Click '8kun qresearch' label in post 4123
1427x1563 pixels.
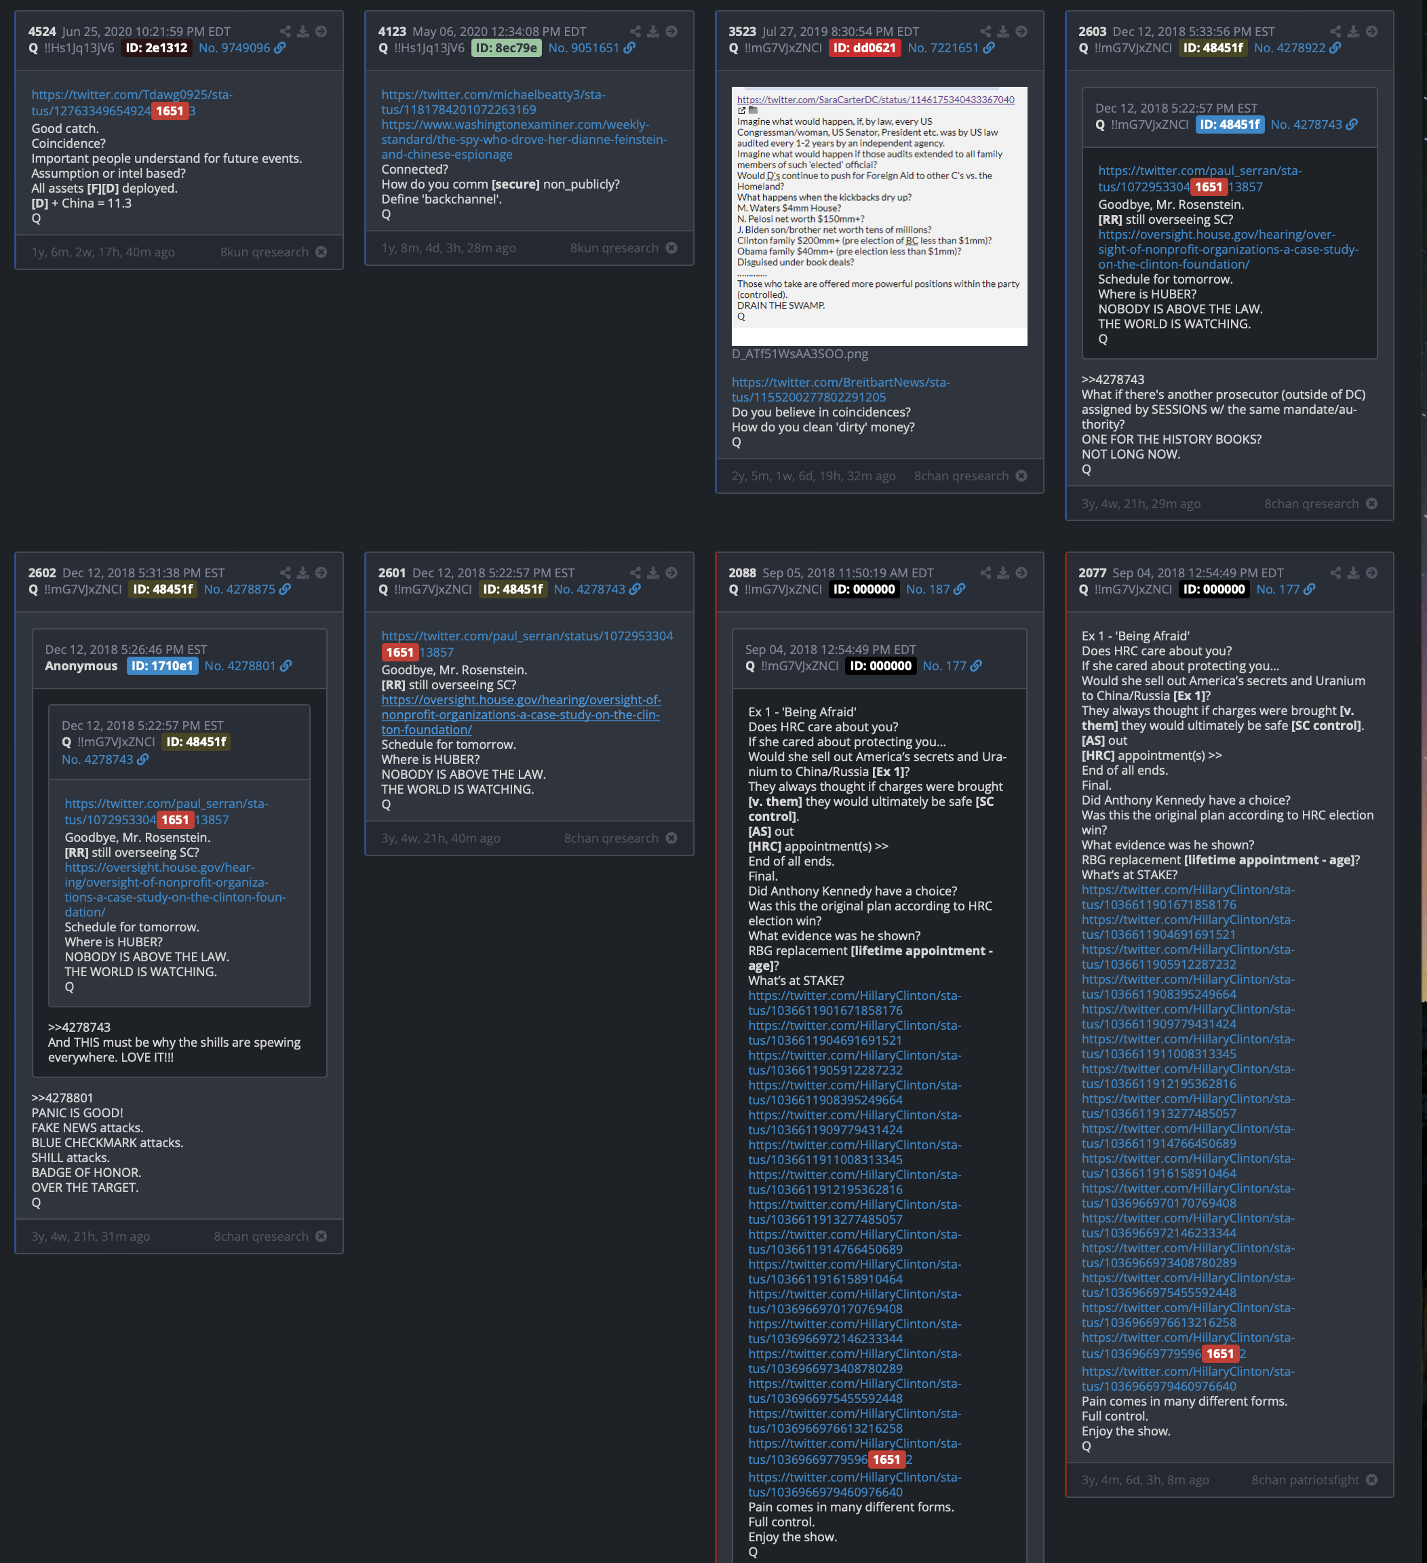(x=614, y=248)
